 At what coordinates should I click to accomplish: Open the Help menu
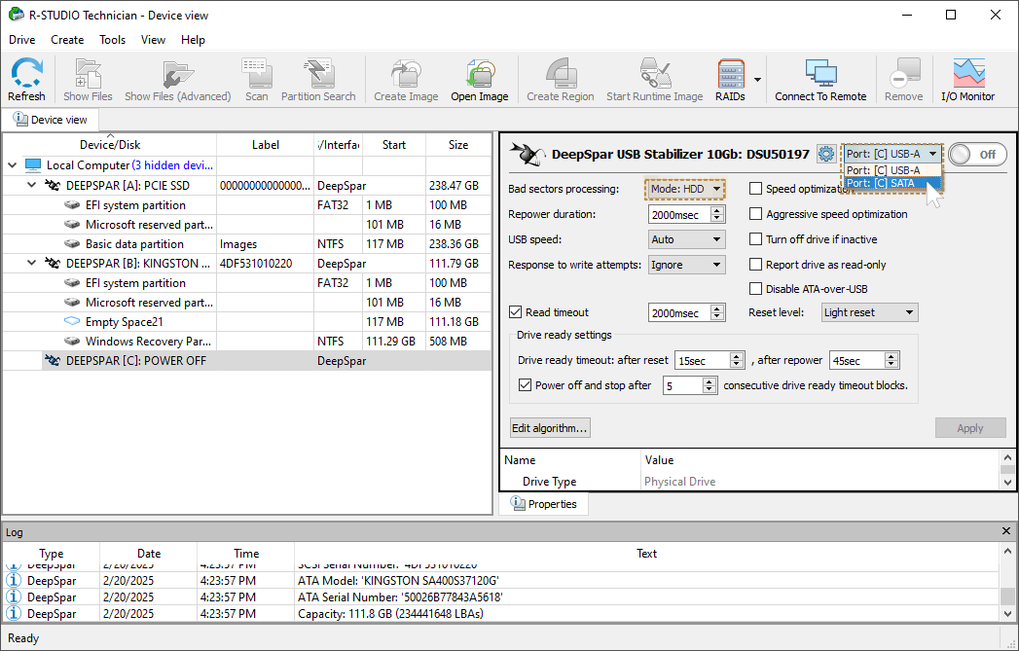click(193, 40)
